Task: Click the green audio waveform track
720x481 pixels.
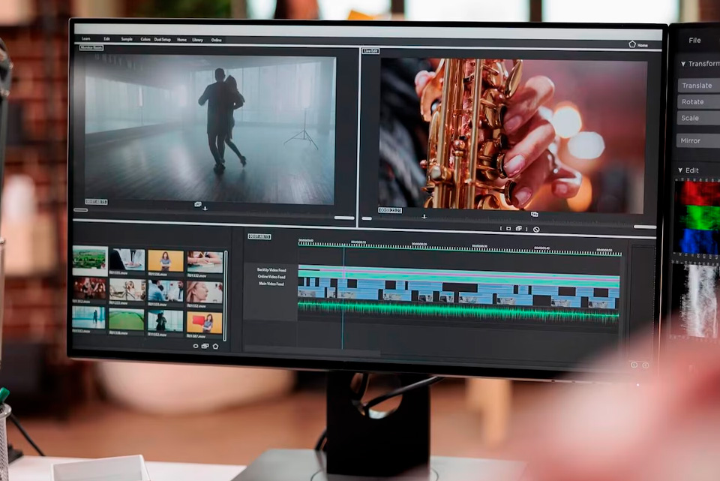Action: coord(458,311)
